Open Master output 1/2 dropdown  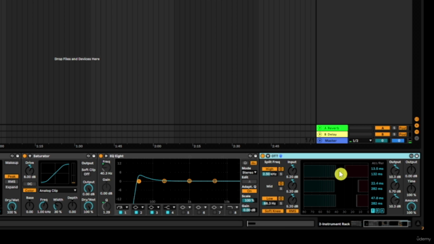click(361, 141)
